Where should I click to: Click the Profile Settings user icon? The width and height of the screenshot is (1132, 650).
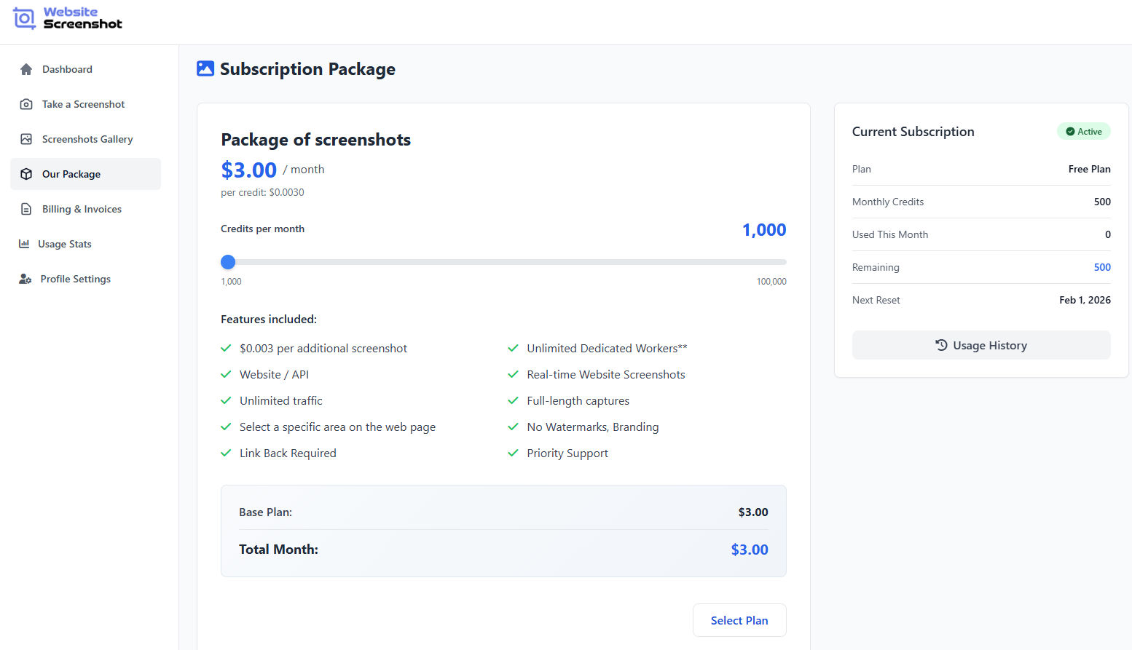pos(25,279)
